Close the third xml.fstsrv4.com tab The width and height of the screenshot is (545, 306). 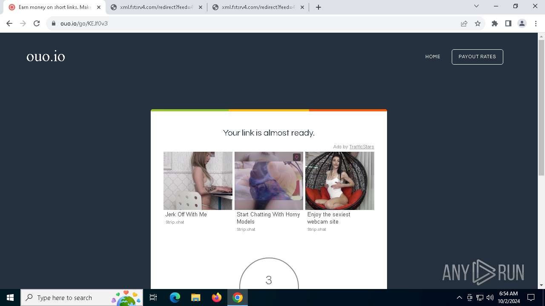point(302,7)
